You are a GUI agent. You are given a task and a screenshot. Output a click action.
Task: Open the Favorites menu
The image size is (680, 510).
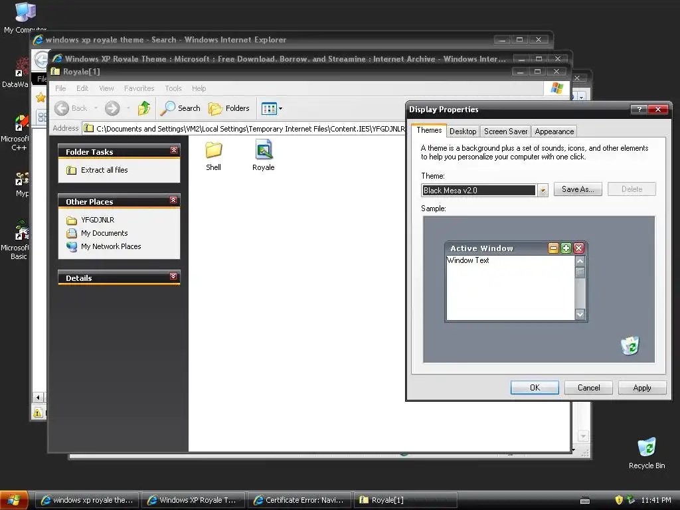(139, 88)
